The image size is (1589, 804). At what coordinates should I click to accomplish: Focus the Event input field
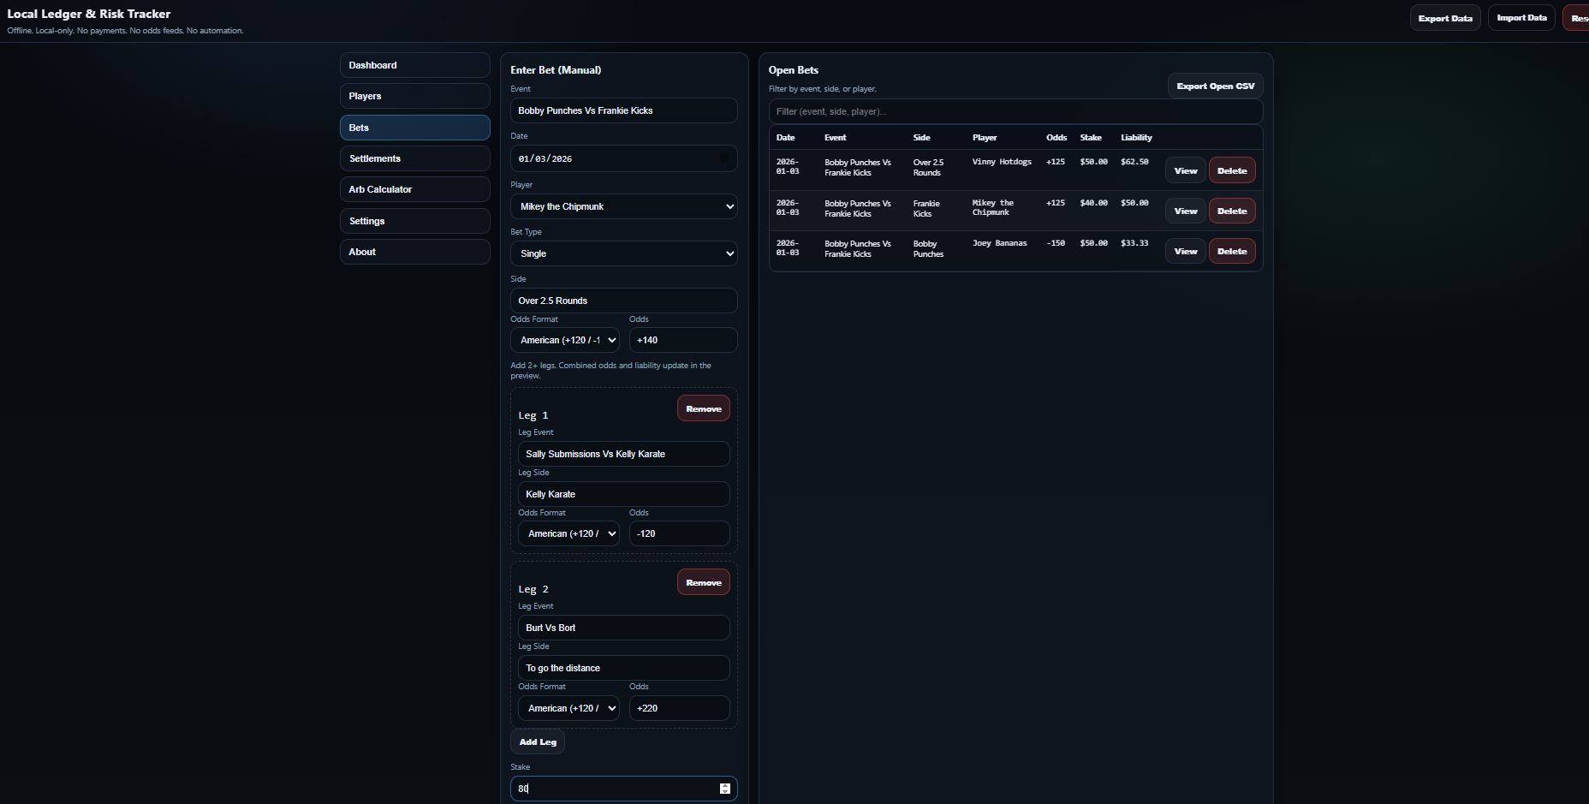click(x=623, y=110)
